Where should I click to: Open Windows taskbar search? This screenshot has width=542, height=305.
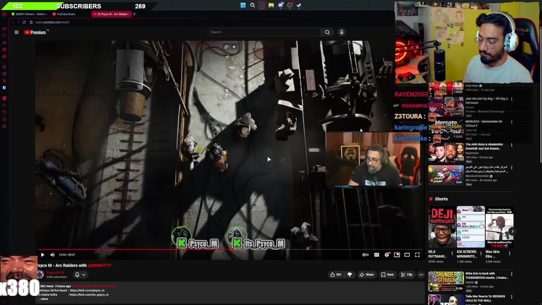click(252, 6)
